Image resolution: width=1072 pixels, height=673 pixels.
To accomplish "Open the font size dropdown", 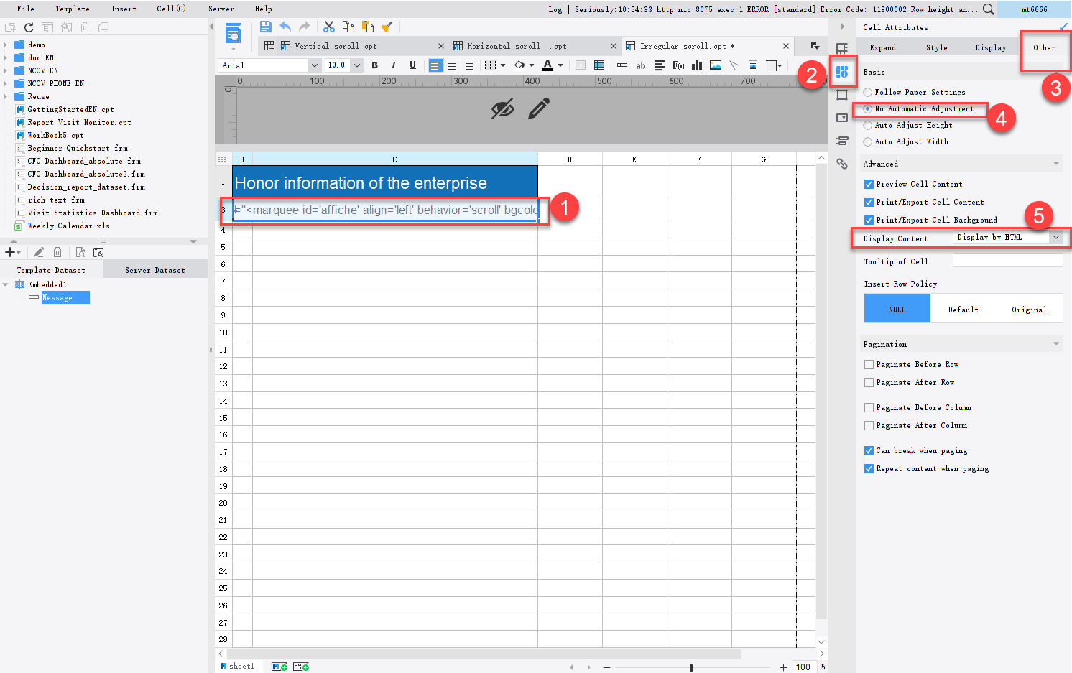I will click(356, 65).
